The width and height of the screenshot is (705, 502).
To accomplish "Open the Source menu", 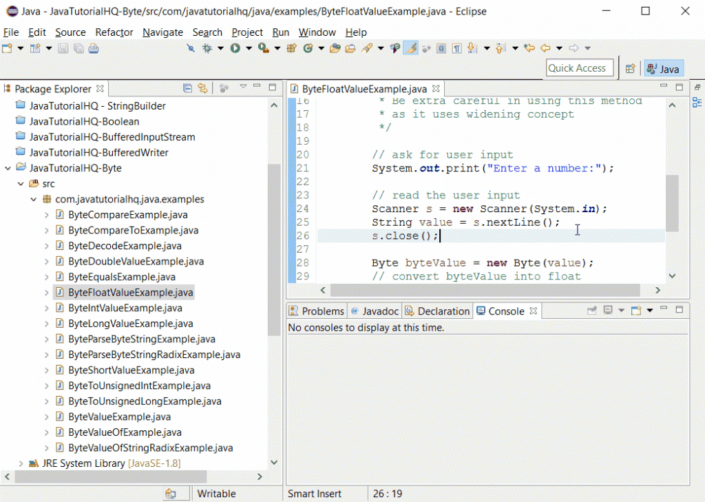I will click(x=70, y=32).
